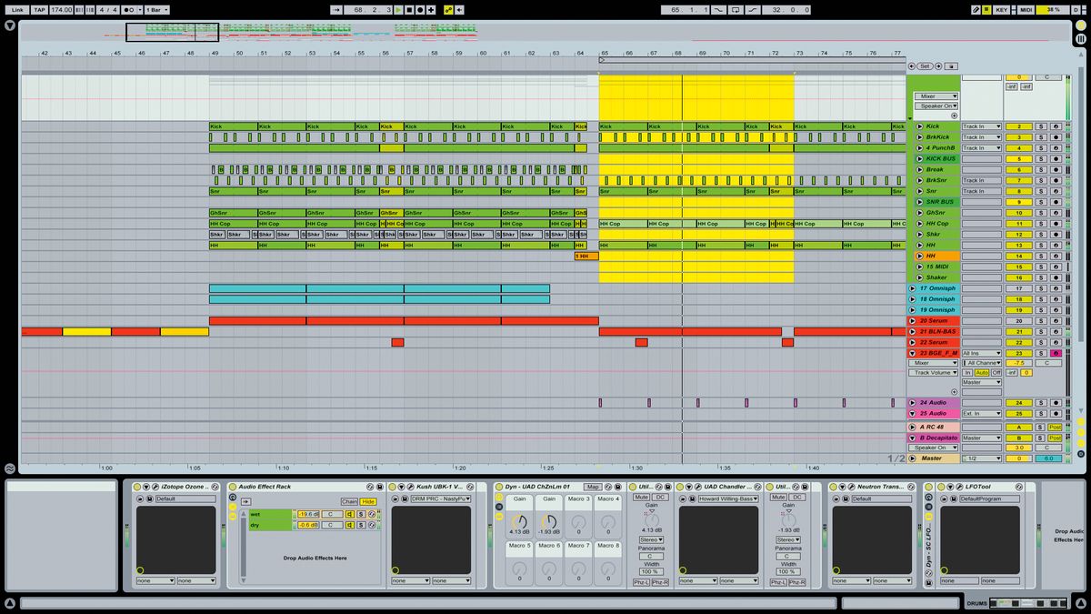Open the Track In input dropdown on BrkKick
Viewport: 1091px width, 614px height.
(x=982, y=137)
